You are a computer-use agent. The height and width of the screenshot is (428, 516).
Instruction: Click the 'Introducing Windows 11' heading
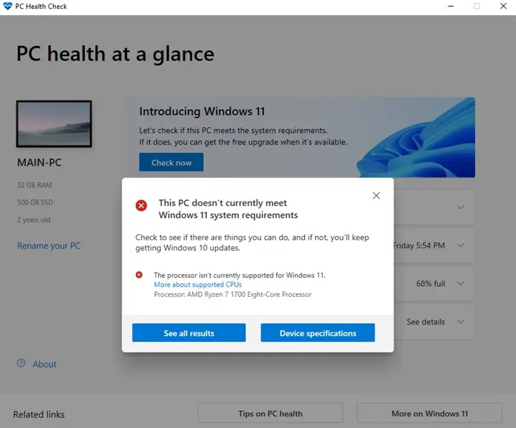pos(202,111)
